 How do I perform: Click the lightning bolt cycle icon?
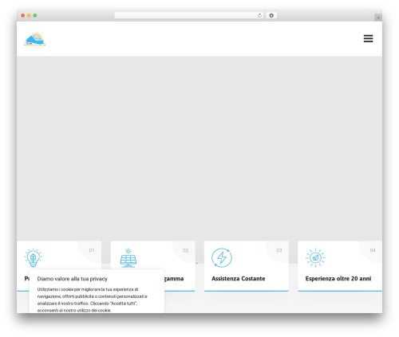tap(222, 257)
